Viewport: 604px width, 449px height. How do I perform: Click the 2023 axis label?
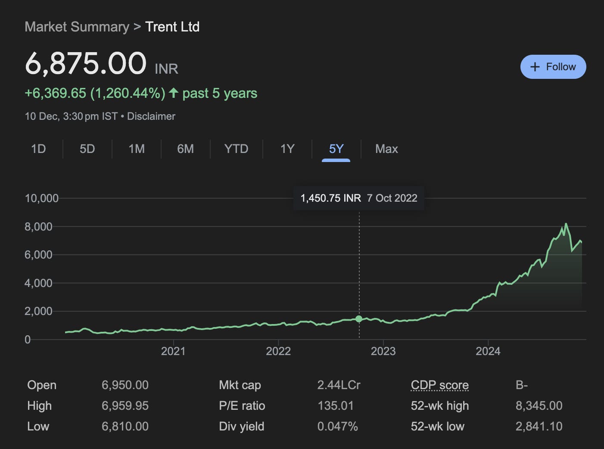[383, 351]
